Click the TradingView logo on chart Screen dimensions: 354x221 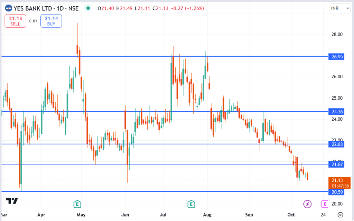click(x=12, y=201)
